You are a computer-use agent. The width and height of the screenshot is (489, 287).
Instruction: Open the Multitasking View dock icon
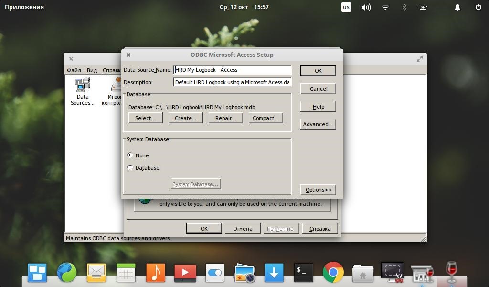[x=37, y=272]
